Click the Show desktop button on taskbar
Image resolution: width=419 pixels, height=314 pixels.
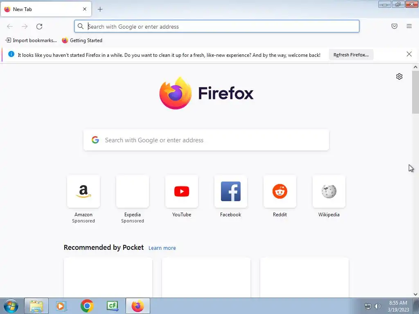pos(416,306)
